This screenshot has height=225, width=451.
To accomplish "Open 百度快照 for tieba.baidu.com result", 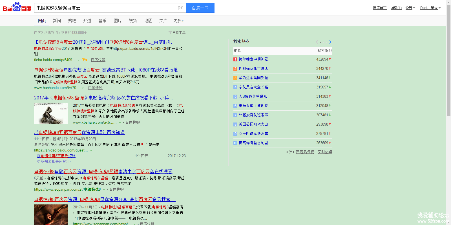I will [98, 60].
